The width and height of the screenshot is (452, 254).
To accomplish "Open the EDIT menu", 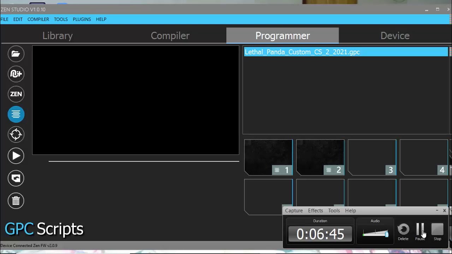I will click(x=18, y=19).
